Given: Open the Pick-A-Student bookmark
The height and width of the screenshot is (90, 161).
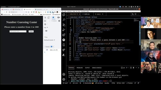Looking at the screenshot, I should point(17,14).
